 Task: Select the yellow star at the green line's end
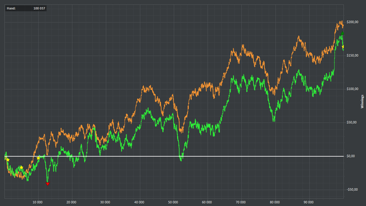click(x=343, y=47)
